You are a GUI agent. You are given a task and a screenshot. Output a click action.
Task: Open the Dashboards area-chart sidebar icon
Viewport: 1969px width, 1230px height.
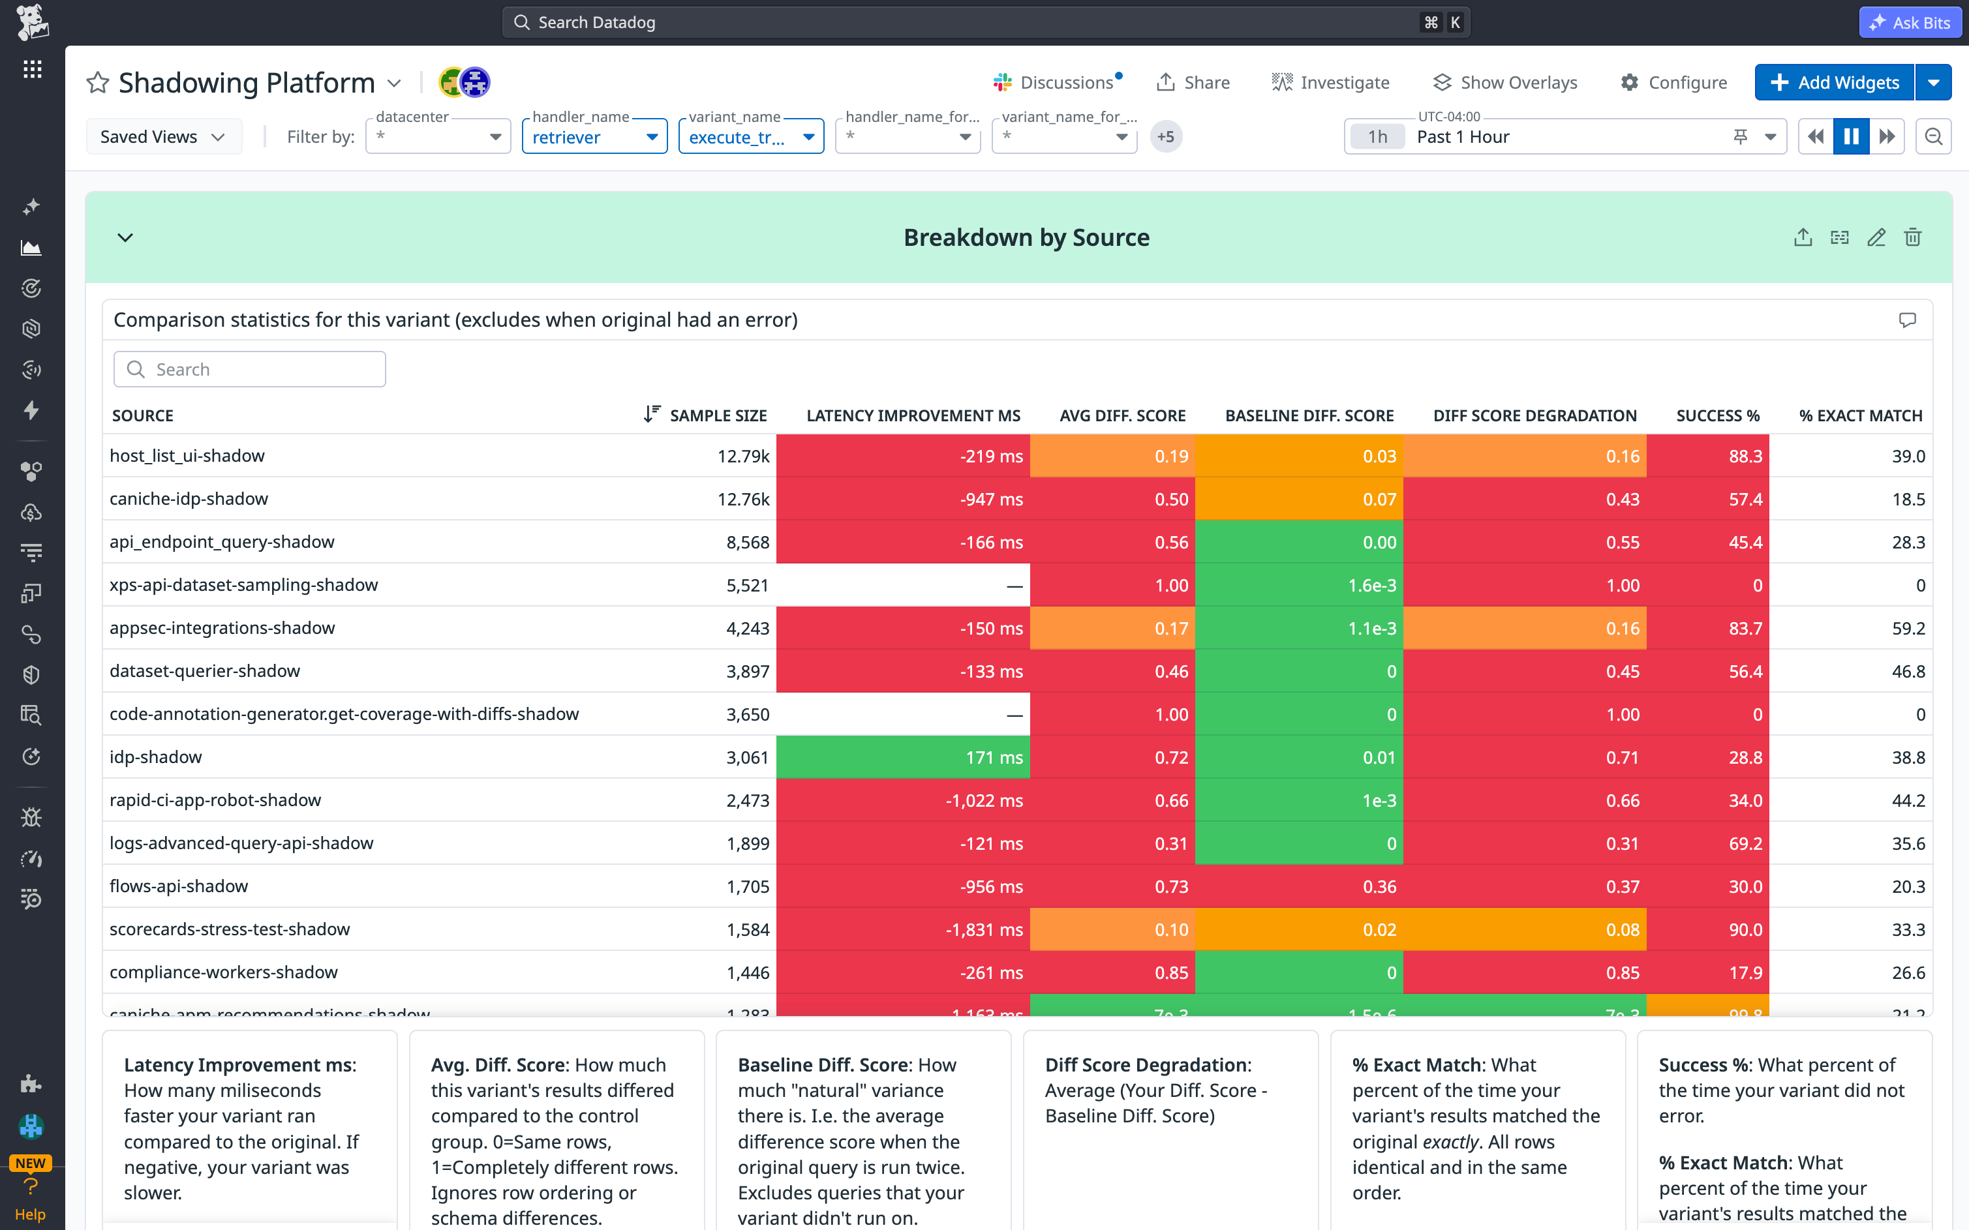click(32, 247)
